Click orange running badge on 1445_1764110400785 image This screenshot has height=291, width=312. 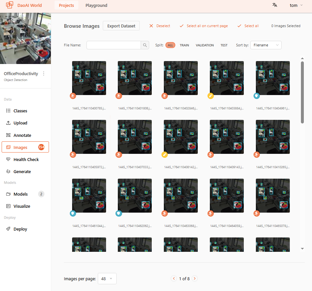(x=73, y=96)
